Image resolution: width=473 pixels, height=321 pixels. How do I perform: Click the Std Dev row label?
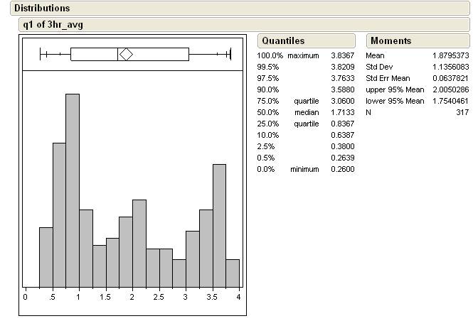pyautogui.click(x=381, y=67)
